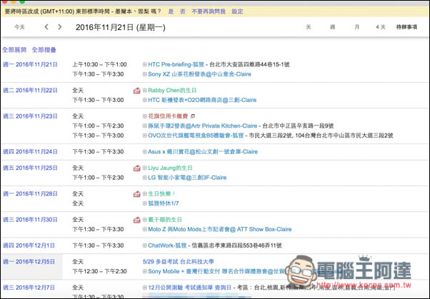Expand ChatWork-狐狸 event
This screenshot has width=430, height=299.
(x=145, y=245)
